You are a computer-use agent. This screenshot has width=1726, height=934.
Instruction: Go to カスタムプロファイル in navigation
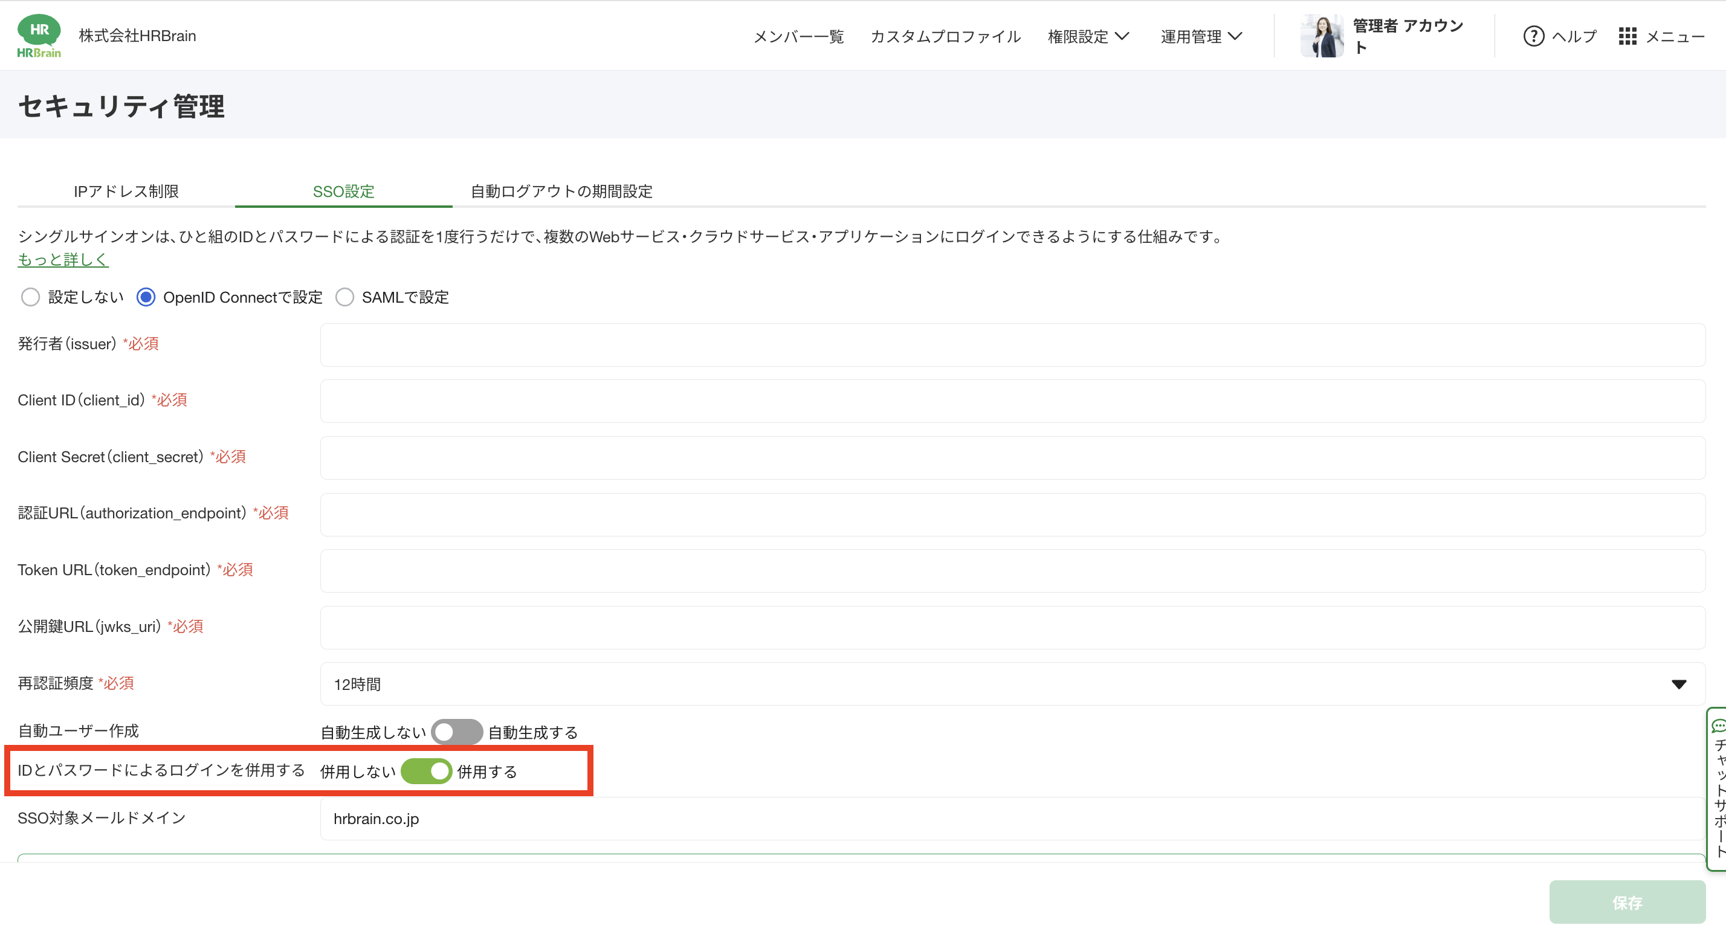click(945, 36)
